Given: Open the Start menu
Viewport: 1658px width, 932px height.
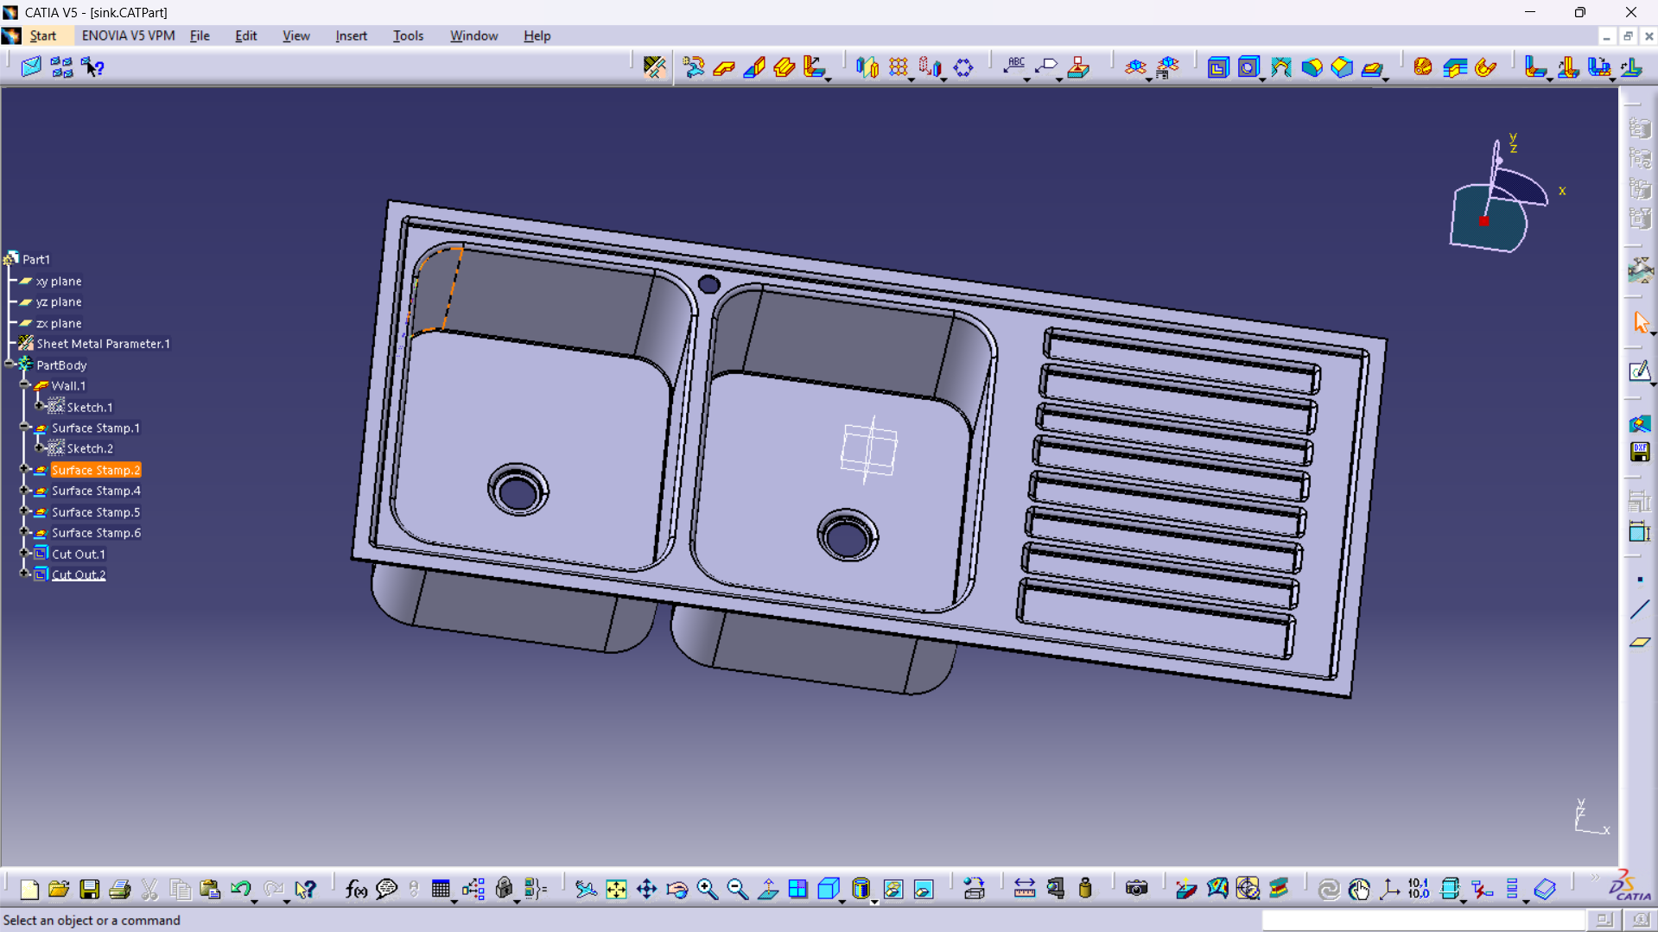Looking at the screenshot, I should [42, 35].
